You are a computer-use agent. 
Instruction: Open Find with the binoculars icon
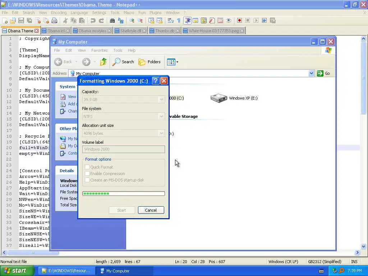coord(112,20)
